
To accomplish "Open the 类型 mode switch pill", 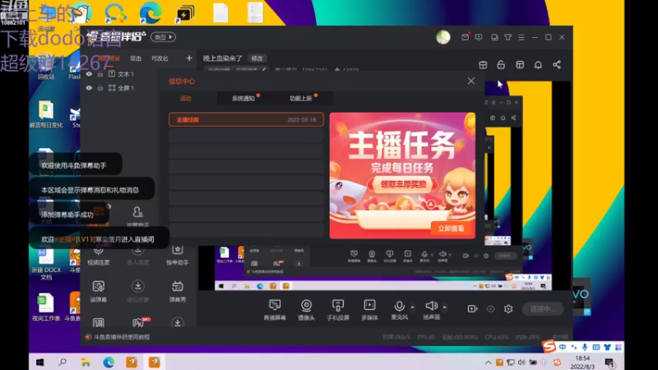I will coord(163,37).
